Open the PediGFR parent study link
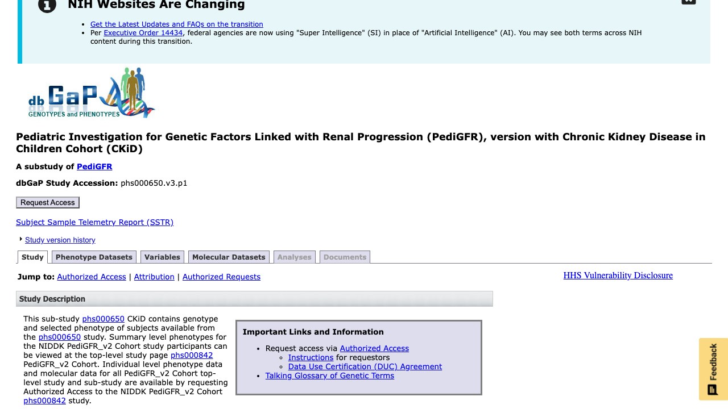728x409 pixels. coord(94,166)
